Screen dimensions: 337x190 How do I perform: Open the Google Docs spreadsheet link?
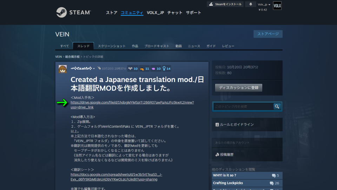pyautogui.click(x=116, y=177)
